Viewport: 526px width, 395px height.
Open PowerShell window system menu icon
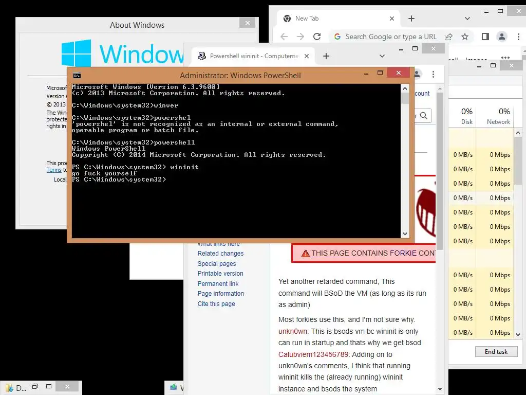coord(77,76)
